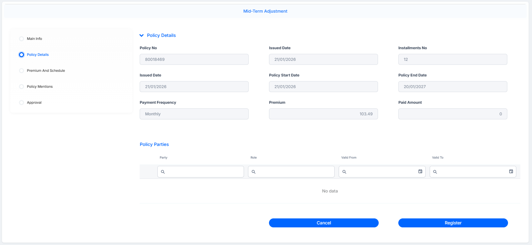Open the Payment Frequency Monthly field
Image resolution: width=532 pixels, height=245 pixels.
[194, 114]
